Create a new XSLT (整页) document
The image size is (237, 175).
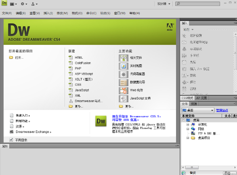(x=81, y=79)
